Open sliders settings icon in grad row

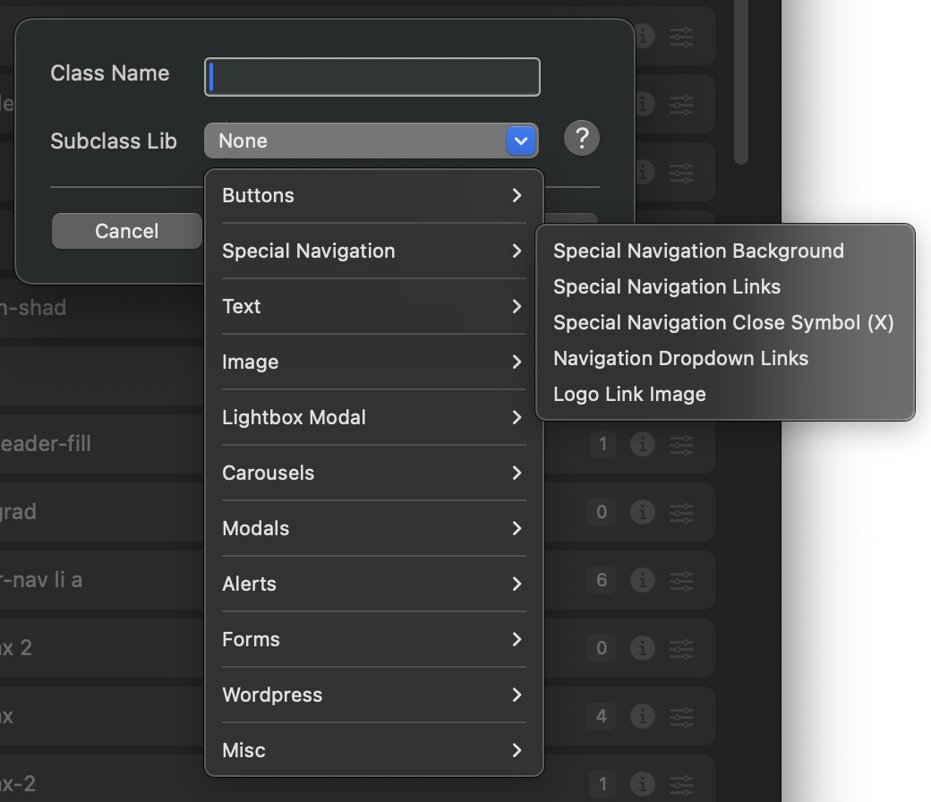point(682,512)
